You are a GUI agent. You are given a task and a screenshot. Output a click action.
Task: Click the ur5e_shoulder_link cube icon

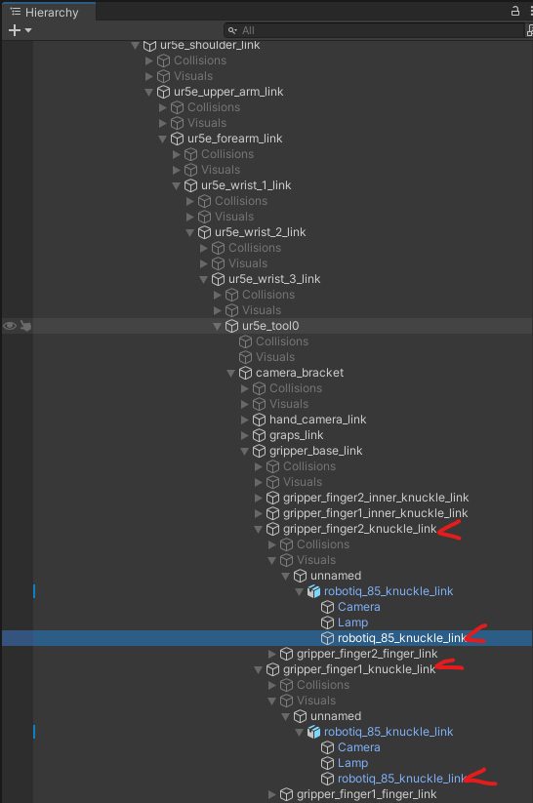click(x=149, y=45)
